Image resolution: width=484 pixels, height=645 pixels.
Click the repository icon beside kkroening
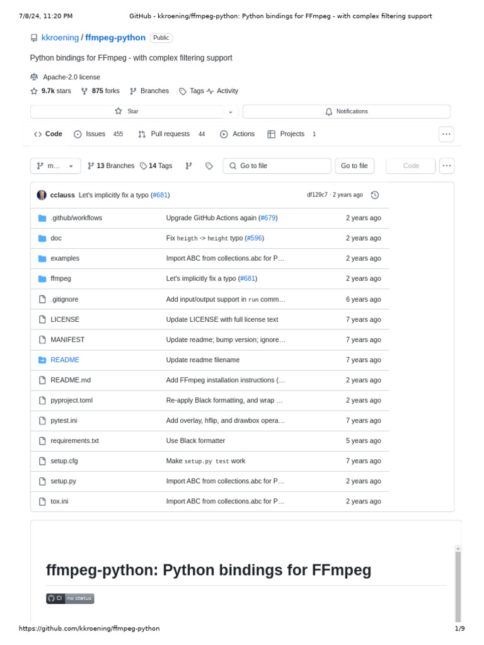34,38
